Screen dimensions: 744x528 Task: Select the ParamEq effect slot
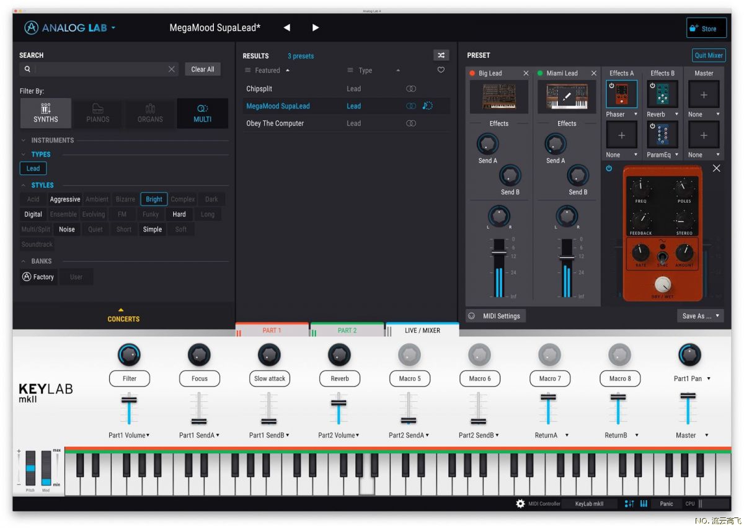tap(662, 135)
